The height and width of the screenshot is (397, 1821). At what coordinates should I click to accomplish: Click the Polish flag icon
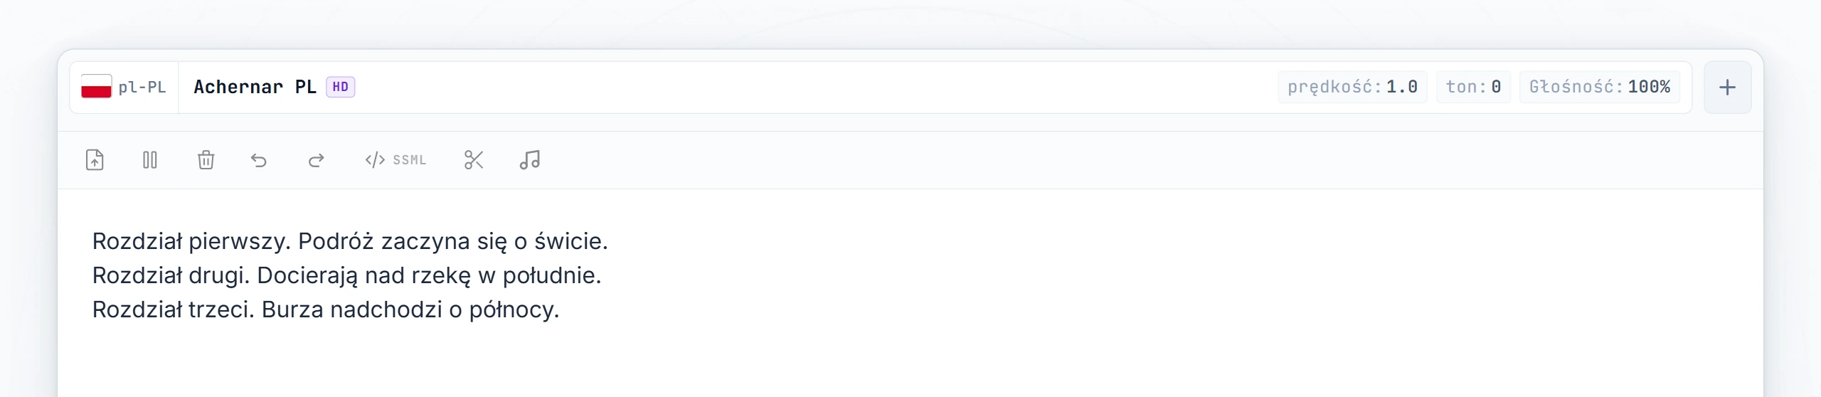(96, 87)
